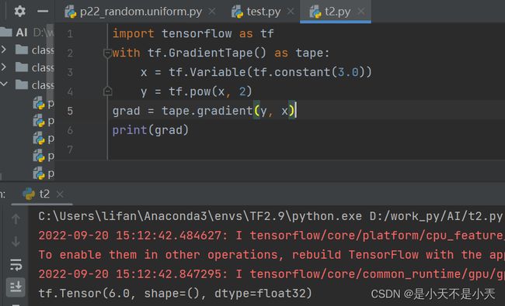The height and width of the screenshot is (306, 505).
Task: Toggle soft-wrap in run console
Action: pos(16,265)
